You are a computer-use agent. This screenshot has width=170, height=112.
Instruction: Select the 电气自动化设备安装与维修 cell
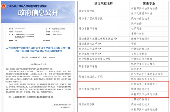pos(149,74)
